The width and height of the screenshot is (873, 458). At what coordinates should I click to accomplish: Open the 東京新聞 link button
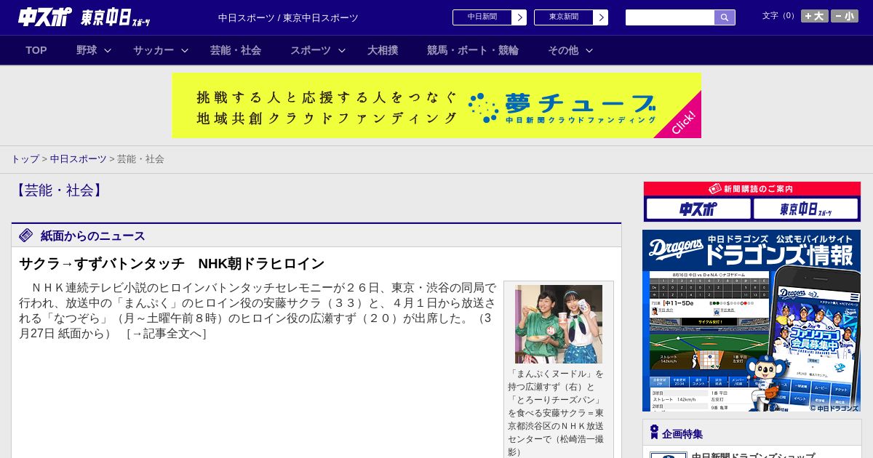pyautogui.click(x=564, y=17)
